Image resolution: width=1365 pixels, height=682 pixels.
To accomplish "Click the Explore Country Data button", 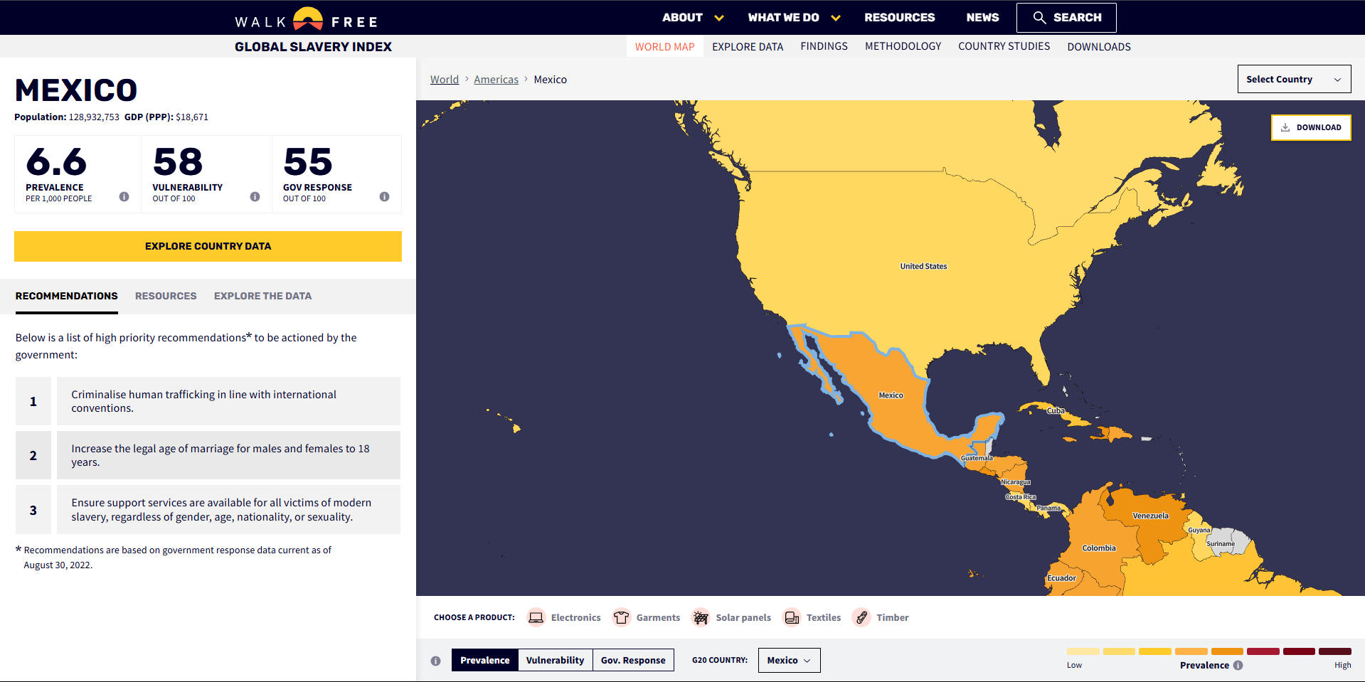I will pos(208,246).
